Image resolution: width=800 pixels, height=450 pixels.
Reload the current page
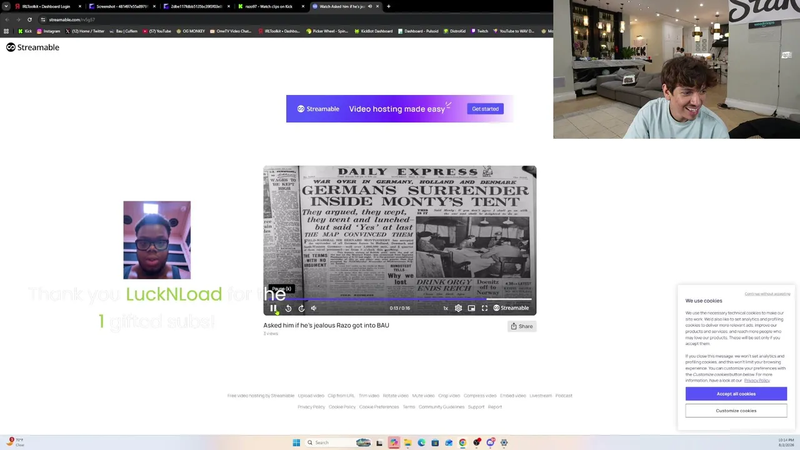click(29, 19)
